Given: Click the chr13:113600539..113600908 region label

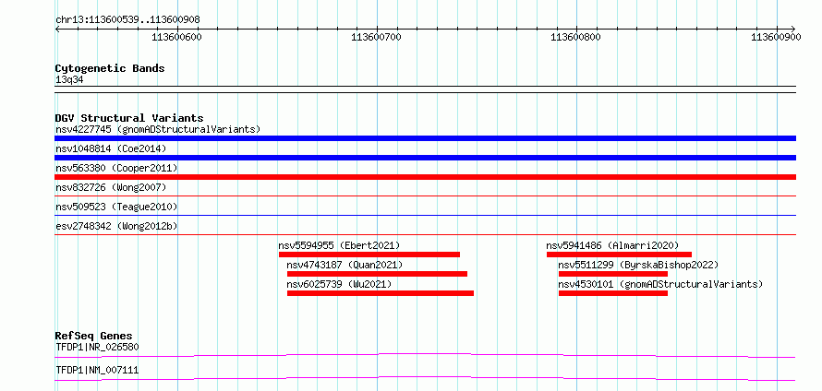Looking at the screenshot, I should point(127,20).
